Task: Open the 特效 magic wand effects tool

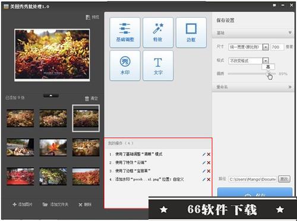Action: [158, 33]
